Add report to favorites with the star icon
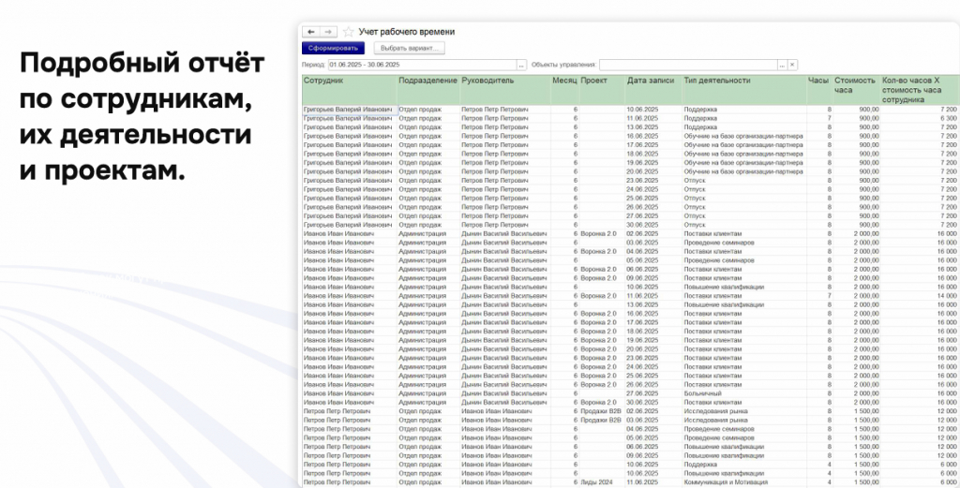 coord(349,32)
